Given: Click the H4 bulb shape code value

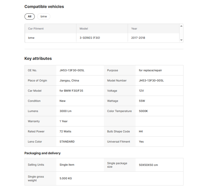Looking at the screenshot, I should pyautogui.click(x=141, y=131).
